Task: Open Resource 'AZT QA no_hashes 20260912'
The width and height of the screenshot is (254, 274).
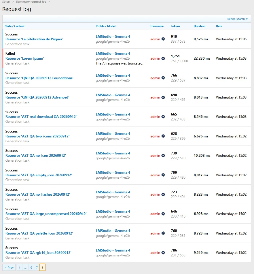Action: tap(38, 194)
